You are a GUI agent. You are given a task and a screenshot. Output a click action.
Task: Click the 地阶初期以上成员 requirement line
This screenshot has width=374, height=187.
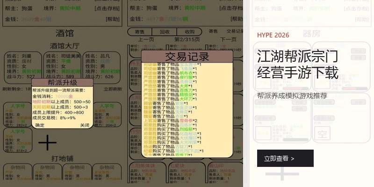[61, 102]
